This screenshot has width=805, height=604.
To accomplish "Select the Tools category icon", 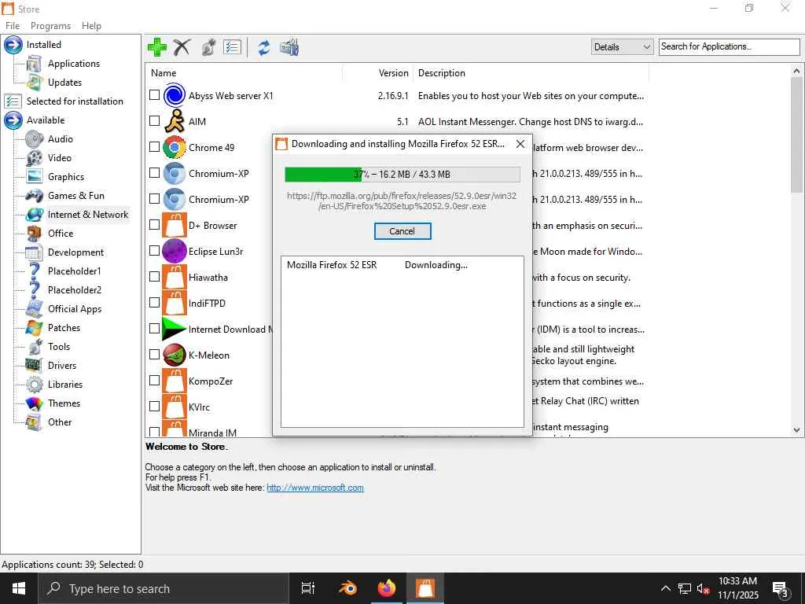I will coord(35,347).
